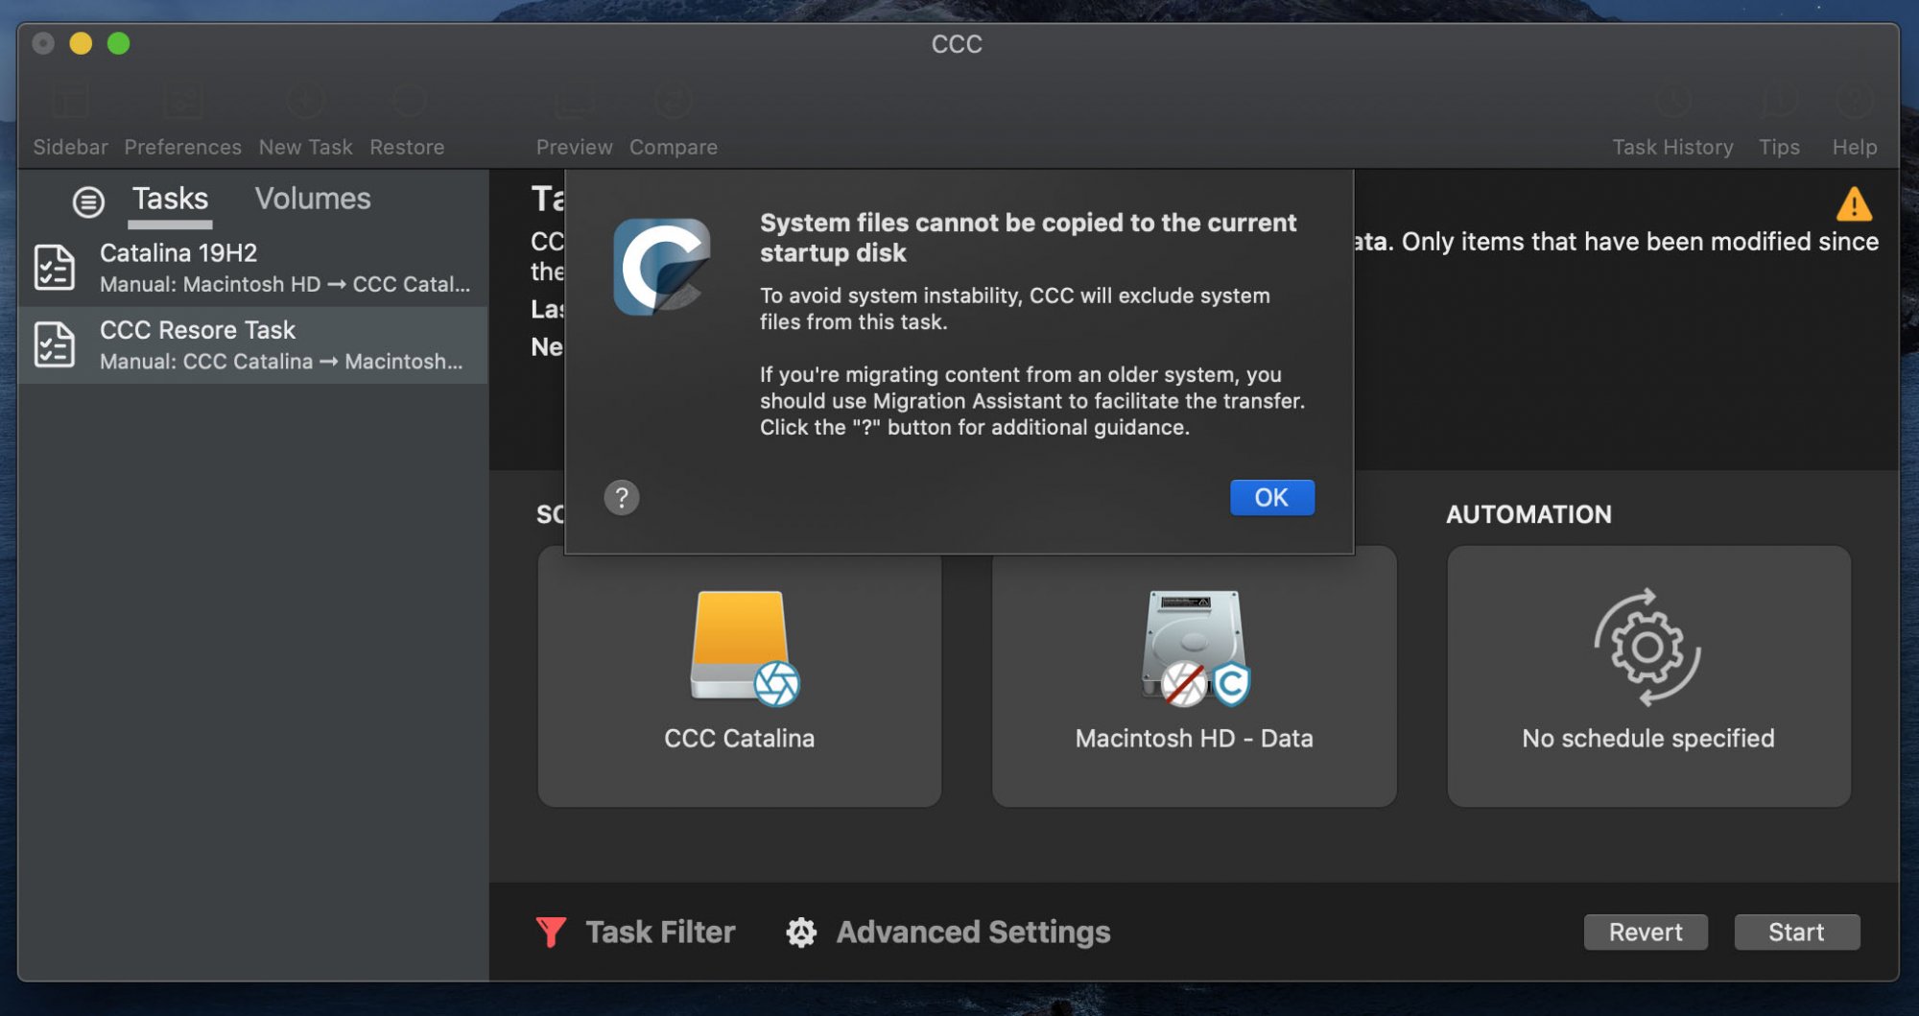Screen dimensions: 1919x1016
Task: Click the CCC Catalina source name
Action: (x=739, y=738)
